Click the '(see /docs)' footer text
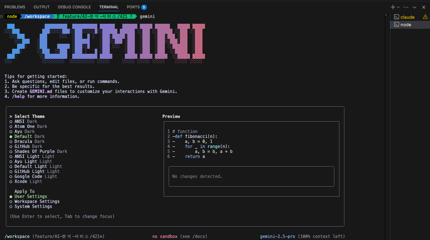 tap(194, 236)
